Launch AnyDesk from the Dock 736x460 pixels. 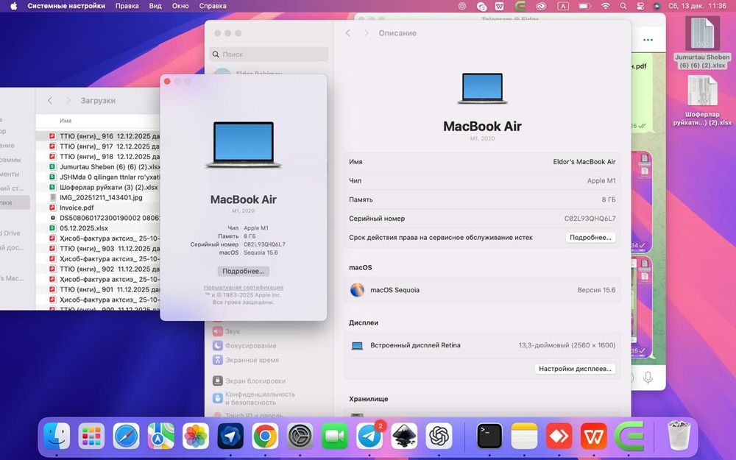(x=559, y=436)
